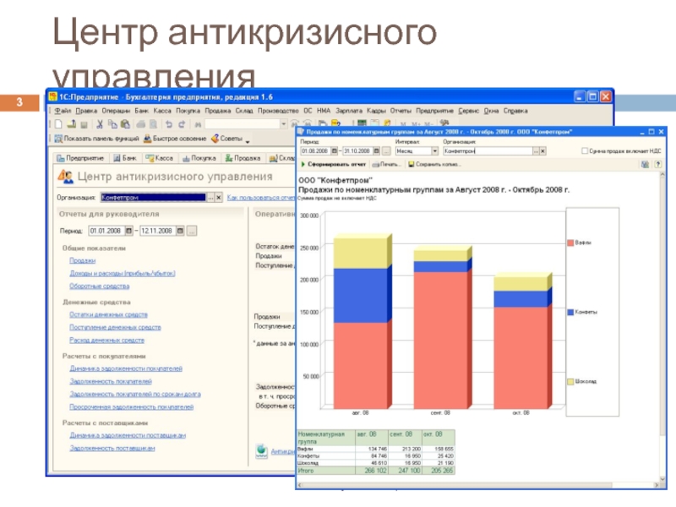Click the Undo arrow toolbar icon
Viewport: 676px width, 507px height.
pyautogui.click(x=169, y=124)
